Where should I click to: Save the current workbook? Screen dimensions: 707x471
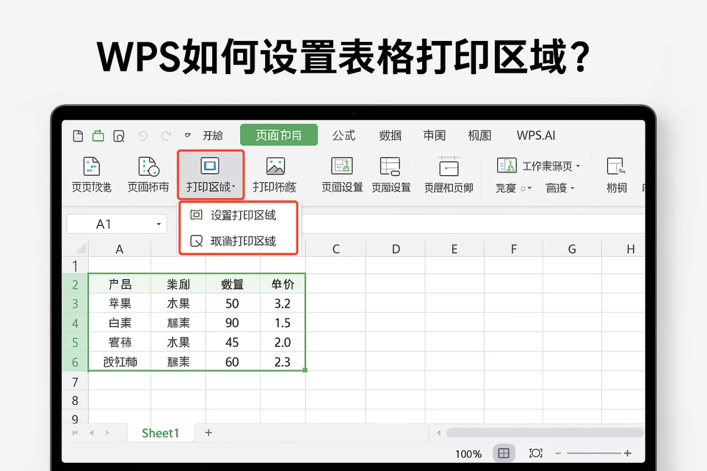98,135
